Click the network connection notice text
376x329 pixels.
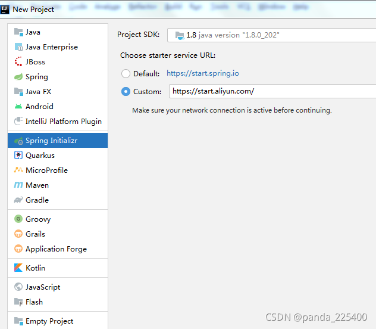tap(232, 110)
